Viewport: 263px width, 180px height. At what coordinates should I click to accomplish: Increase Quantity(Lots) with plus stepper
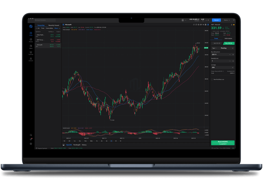point(233,61)
